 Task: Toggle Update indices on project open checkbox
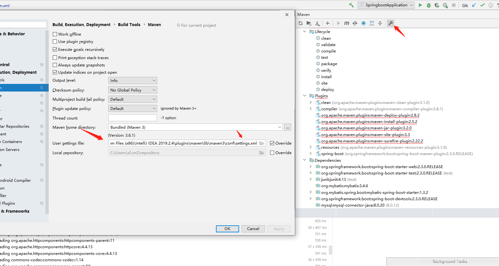55,72
